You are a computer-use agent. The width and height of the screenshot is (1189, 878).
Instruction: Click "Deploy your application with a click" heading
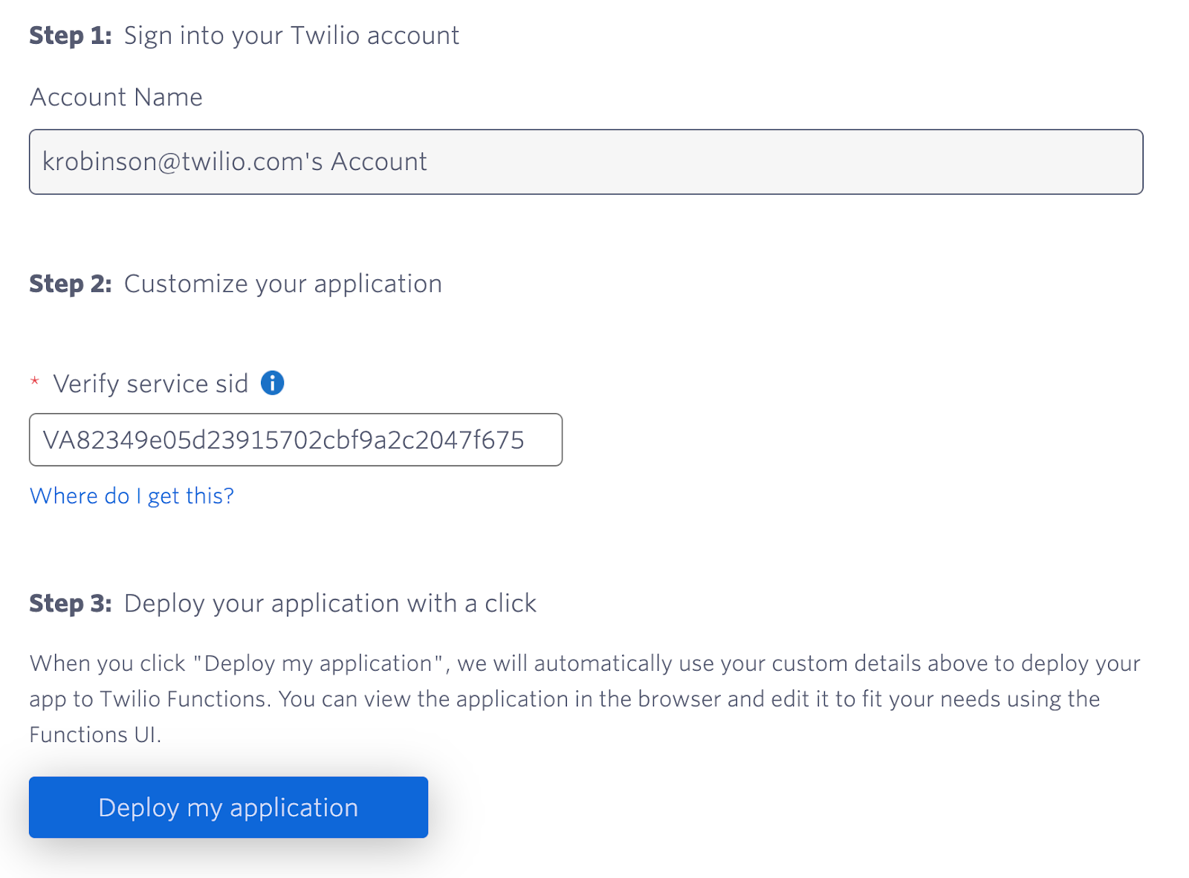pyautogui.click(x=330, y=603)
